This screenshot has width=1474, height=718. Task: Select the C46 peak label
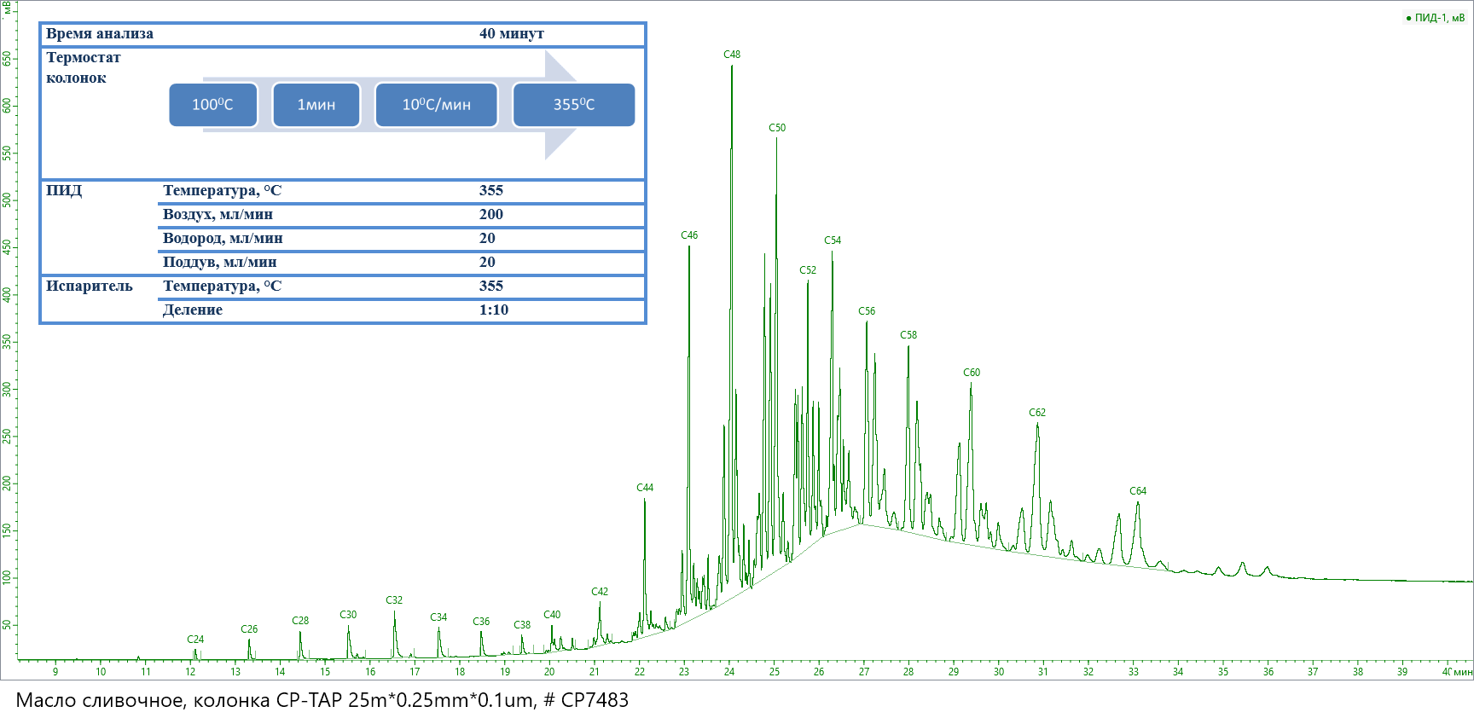[689, 235]
